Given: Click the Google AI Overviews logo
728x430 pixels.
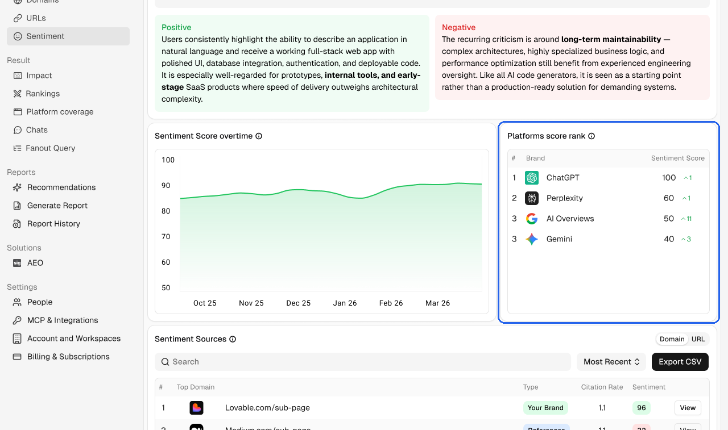Looking at the screenshot, I should pos(532,219).
